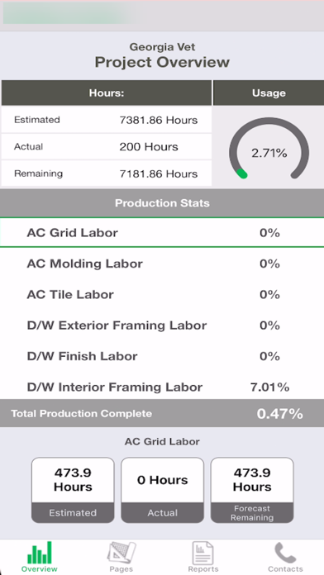Tap the Estimated 473.9 Hours card
Screen dimensions: 324x575
[73, 490]
